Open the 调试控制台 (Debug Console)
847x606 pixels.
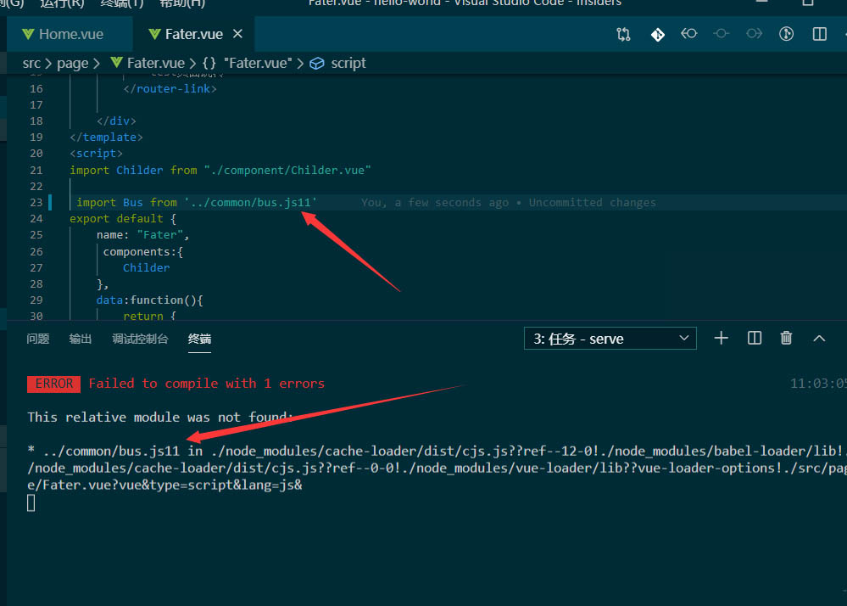click(x=140, y=339)
